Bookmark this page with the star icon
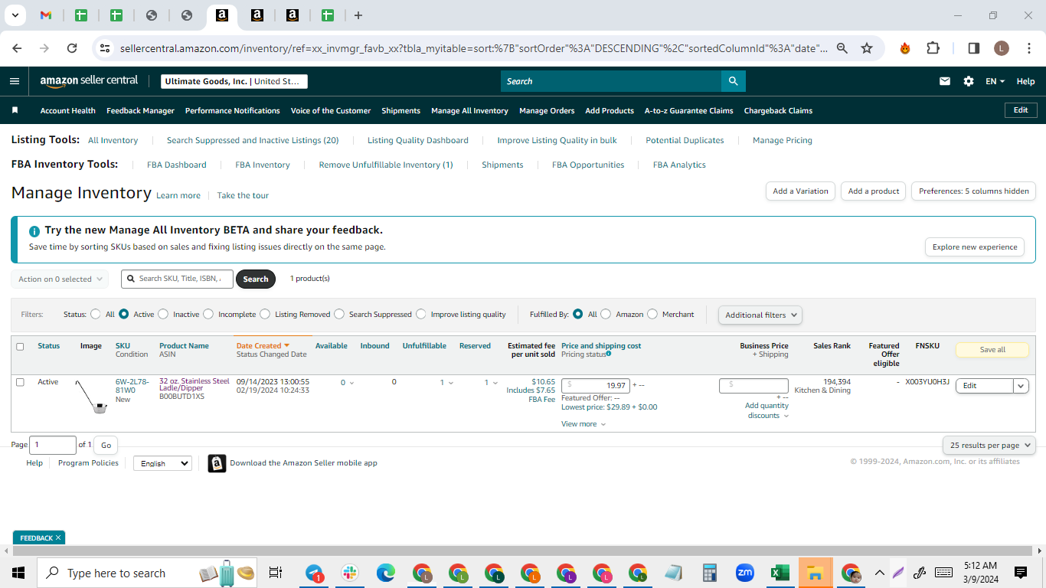This screenshot has height=588, width=1046. (867, 48)
